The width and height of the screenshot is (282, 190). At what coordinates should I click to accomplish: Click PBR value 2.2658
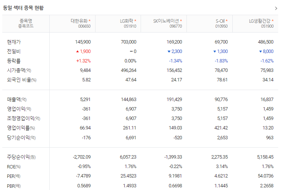point(267,186)
